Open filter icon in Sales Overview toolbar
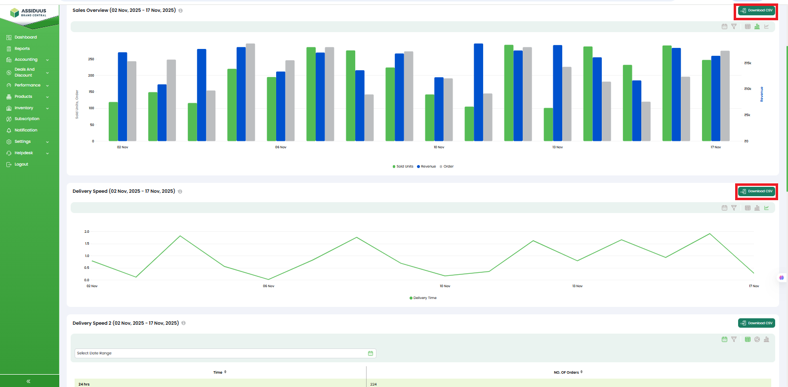This screenshot has height=387, width=788. coord(734,27)
